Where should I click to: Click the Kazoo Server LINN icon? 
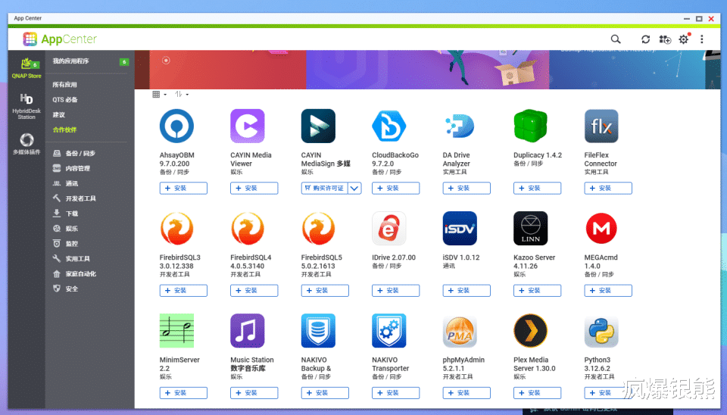(x=530, y=229)
